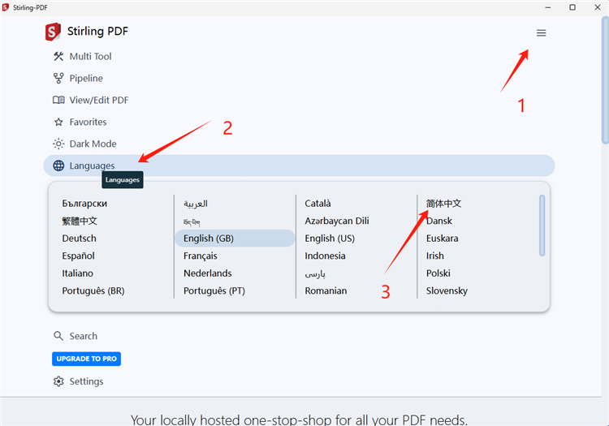Collapse the Languages dropdown
609x426 pixels.
(x=299, y=166)
